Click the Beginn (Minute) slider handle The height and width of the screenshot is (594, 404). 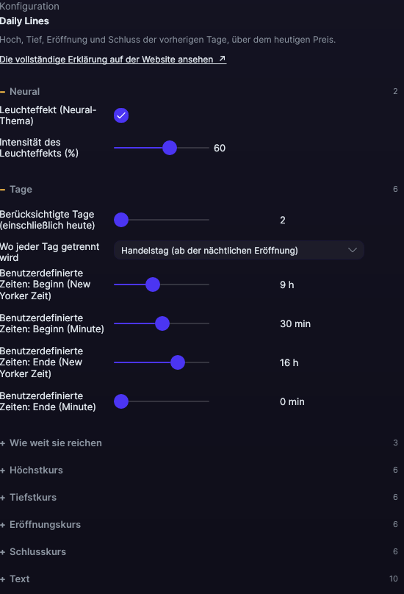point(162,323)
